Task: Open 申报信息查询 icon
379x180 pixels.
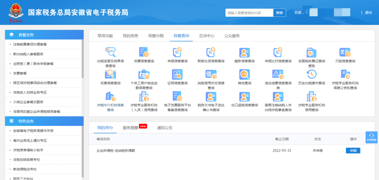Action: click(178, 52)
